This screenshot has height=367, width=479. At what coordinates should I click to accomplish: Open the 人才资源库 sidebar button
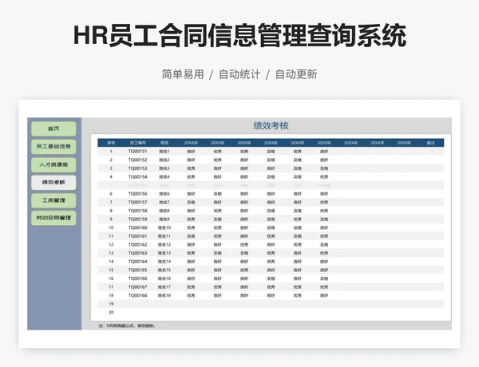(53, 164)
